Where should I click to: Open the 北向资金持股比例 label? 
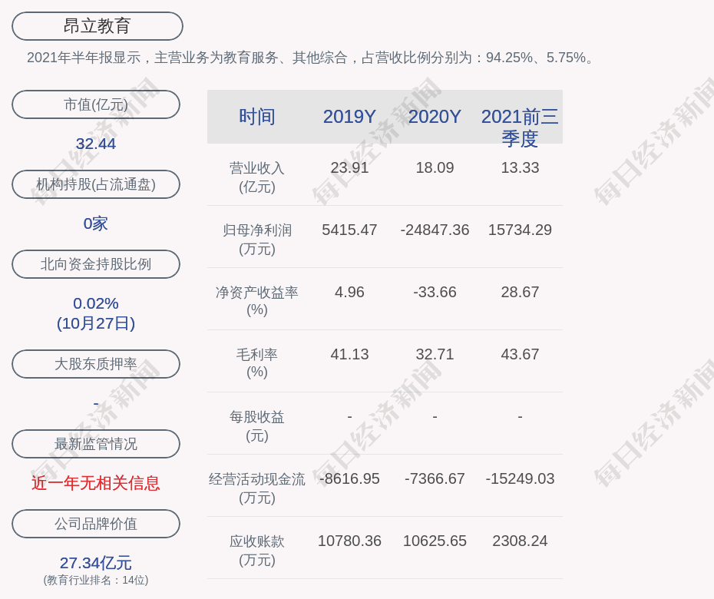(96, 264)
